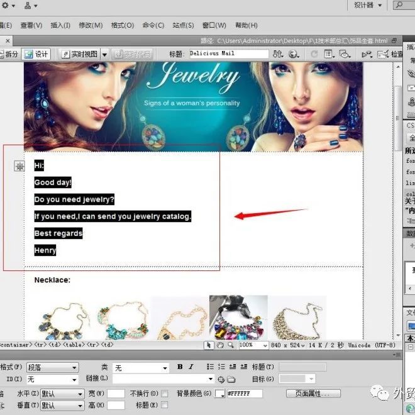Open the 窗口(W) menu
Screen dimensions: 415x415
[214, 25]
